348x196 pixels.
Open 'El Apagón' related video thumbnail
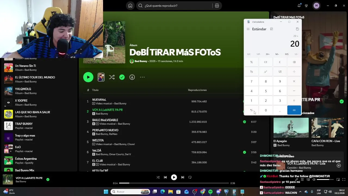tap(291, 128)
